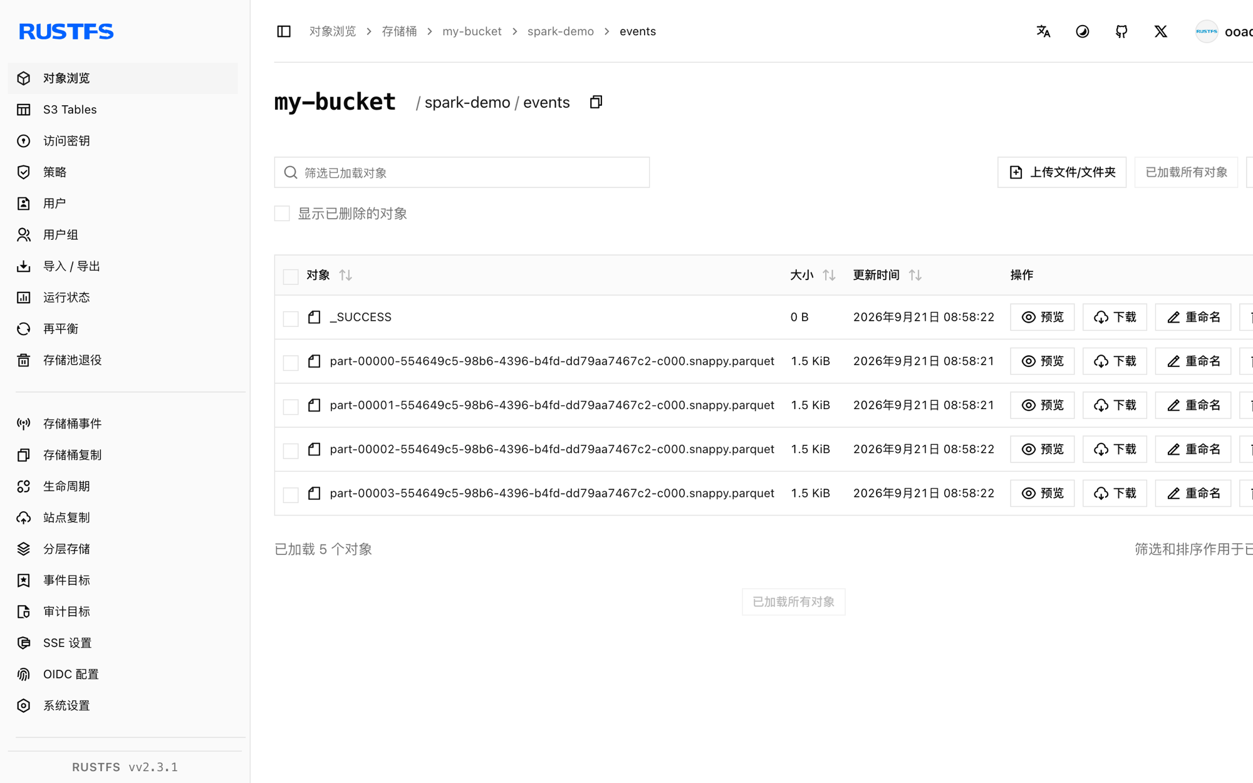
Task: Check the part-00002 parquet row
Action: pos(291,450)
